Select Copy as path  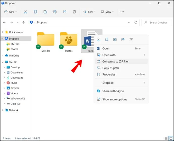point(121,68)
